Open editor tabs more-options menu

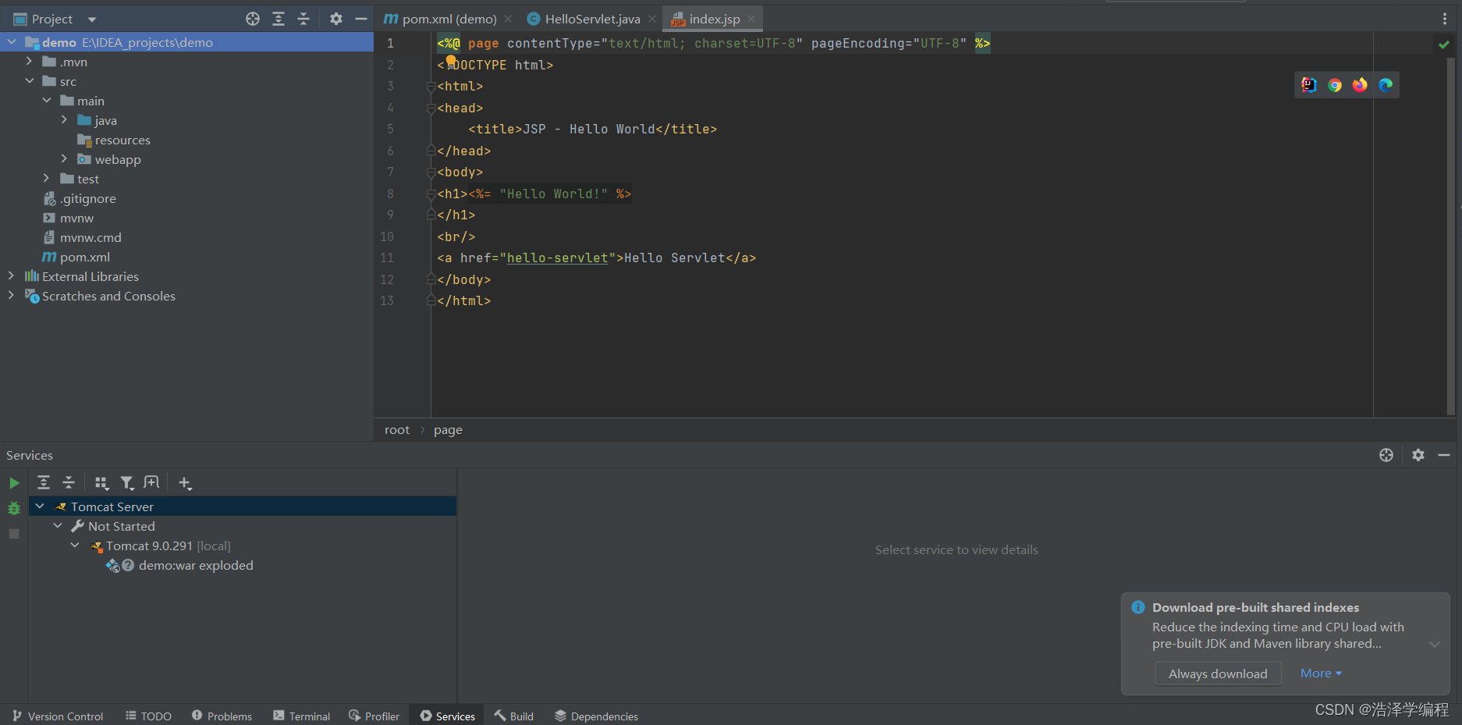(1445, 19)
